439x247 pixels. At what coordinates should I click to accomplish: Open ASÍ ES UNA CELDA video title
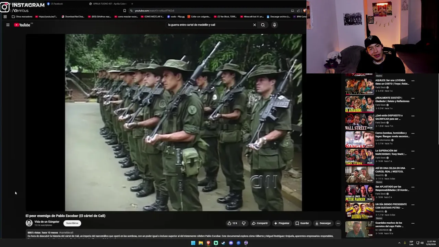pos(390,170)
